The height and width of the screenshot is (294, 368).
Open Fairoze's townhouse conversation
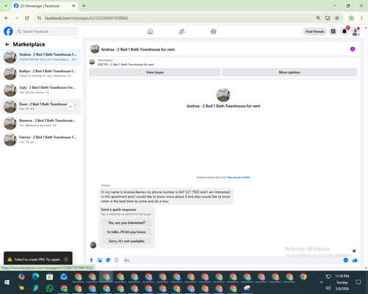pos(41,140)
